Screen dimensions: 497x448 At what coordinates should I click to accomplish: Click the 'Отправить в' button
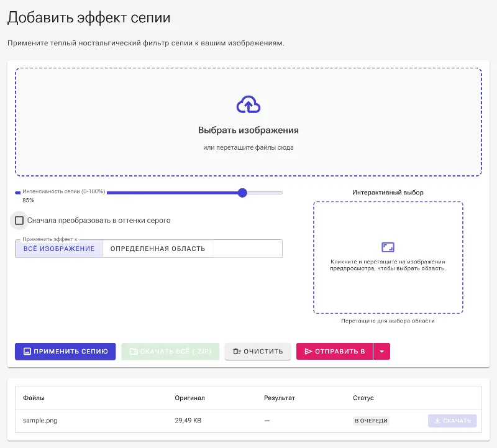pyautogui.click(x=334, y=351)
